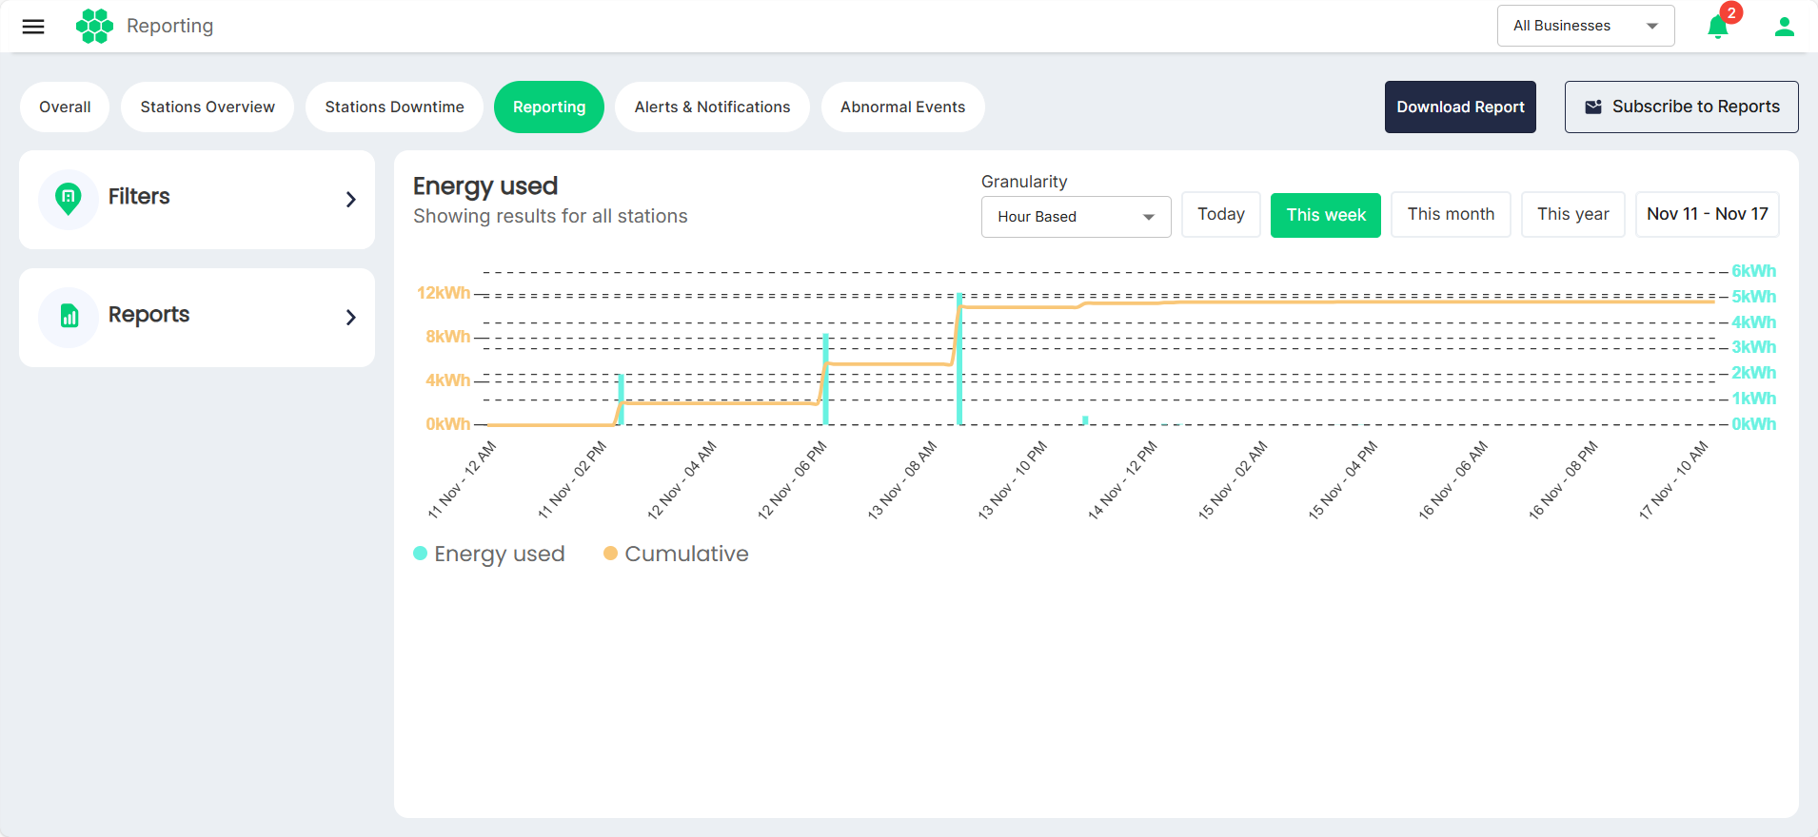
Task: Click the Filters location pin icon
Action: [x=69, y=199]
